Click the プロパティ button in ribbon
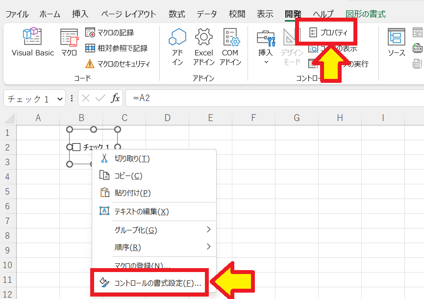Screen dimensions: 424x299 coord(328,33)
